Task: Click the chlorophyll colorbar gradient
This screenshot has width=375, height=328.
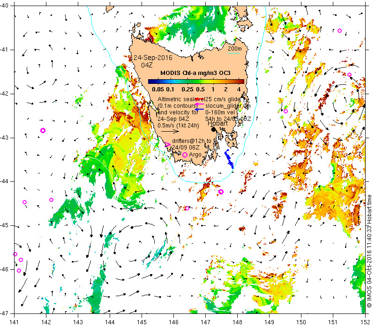Action: [196, 82]
